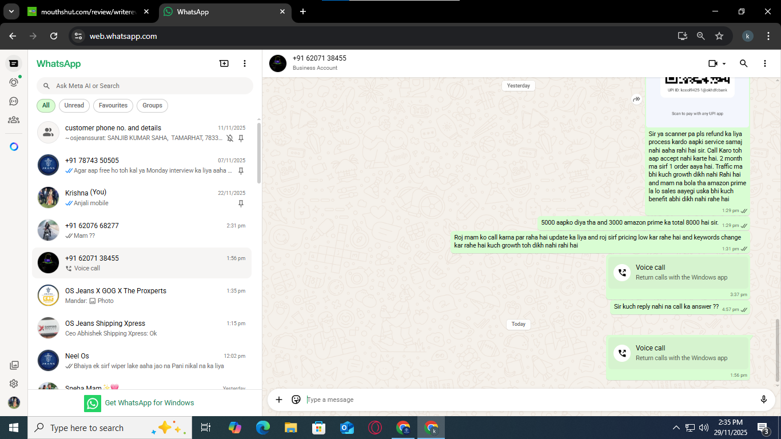Open the attachment plus menu
Viewport: 781px width, 439px height.
coord(279,400)
